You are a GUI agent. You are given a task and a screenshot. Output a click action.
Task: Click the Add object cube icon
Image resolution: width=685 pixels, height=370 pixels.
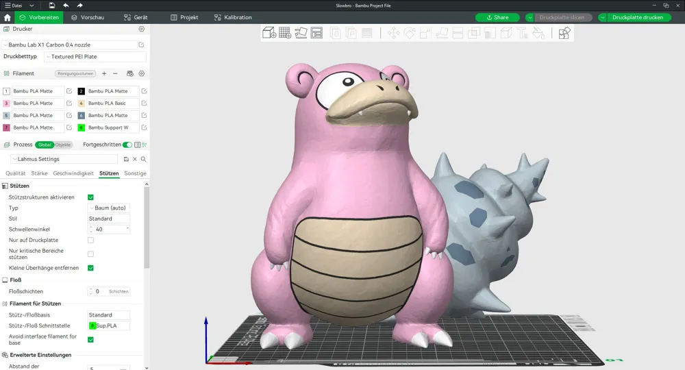[269, 33]
